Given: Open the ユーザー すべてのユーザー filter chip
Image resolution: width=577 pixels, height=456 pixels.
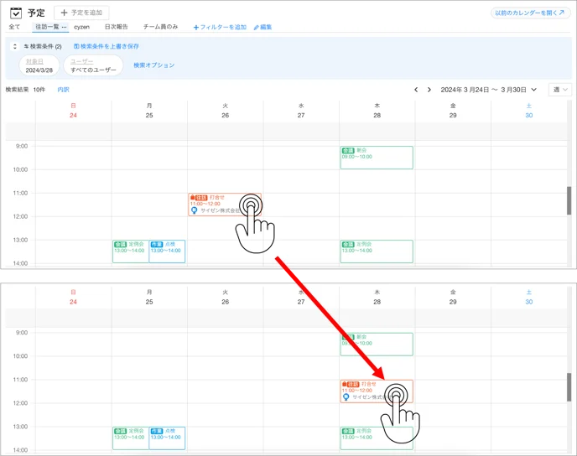Looking at the screenshot, I should click(93, 65).
